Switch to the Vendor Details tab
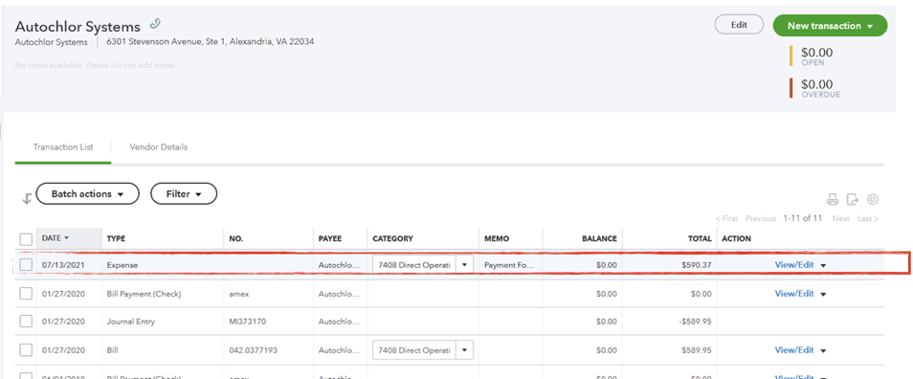 point(158,147)
